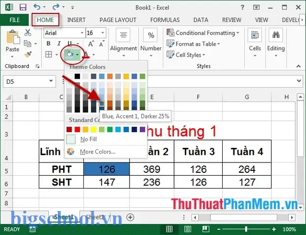Open the FORMULAS ribbon tab
The width and height of the screenshot is (306, 235).
pos(165,20)
